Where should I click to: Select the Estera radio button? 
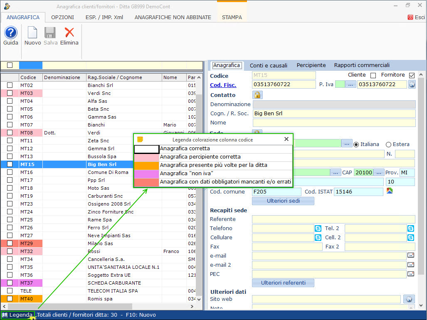(x=388, y=144)
